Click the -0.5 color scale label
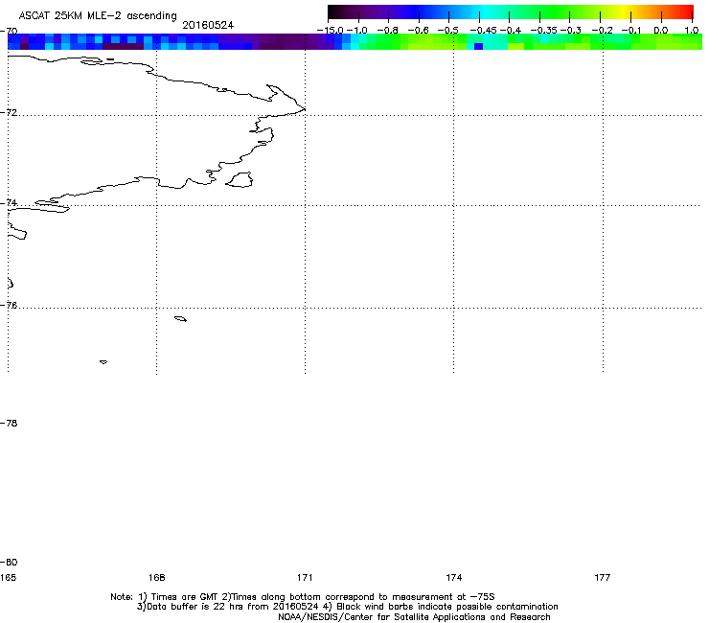This screenshot has height=623, width=709. click(x=448, y=31)
